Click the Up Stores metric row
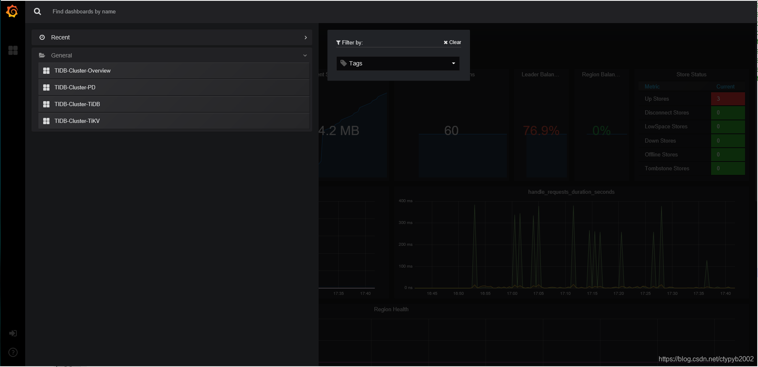The height and width of the screenshot is (367, 758). (x=691, y=99)
